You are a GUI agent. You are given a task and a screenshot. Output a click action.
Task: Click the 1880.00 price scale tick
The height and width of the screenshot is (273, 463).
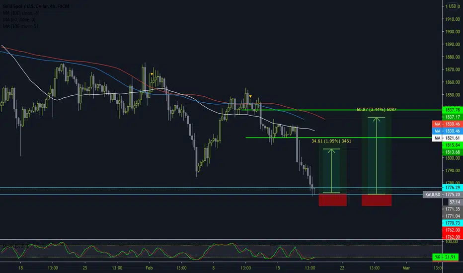coord(453,57)
